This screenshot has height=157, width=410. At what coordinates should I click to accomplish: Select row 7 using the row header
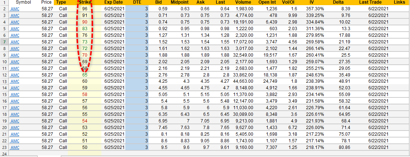pos(4,42)
